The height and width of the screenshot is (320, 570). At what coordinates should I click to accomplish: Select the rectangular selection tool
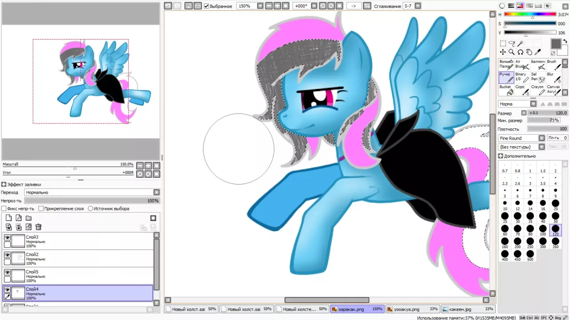(503, 44)
